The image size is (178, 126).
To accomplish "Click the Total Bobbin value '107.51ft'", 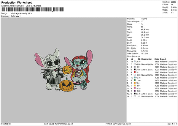I will (145, 53).
